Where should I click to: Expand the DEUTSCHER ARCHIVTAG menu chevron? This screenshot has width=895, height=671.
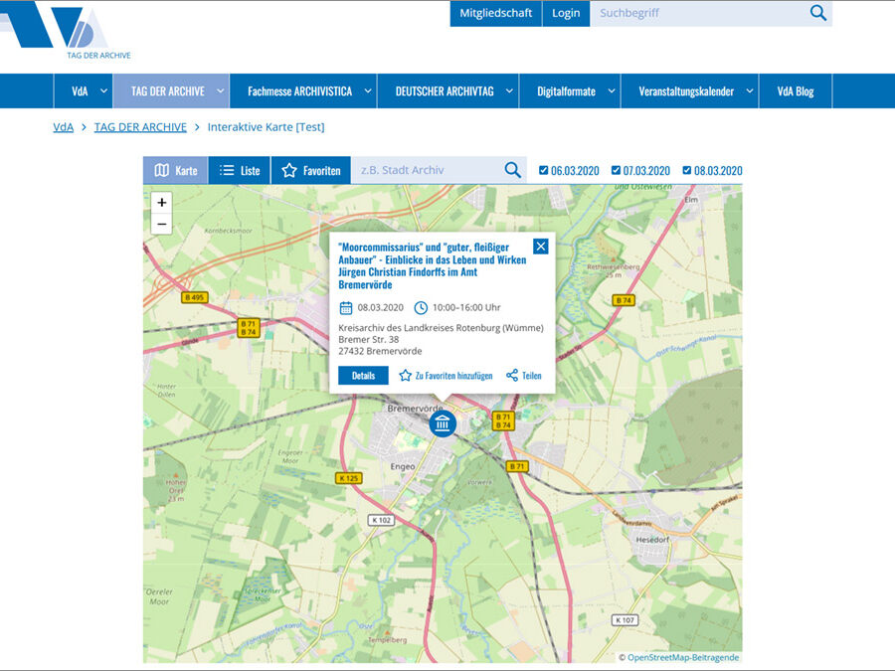509,90
